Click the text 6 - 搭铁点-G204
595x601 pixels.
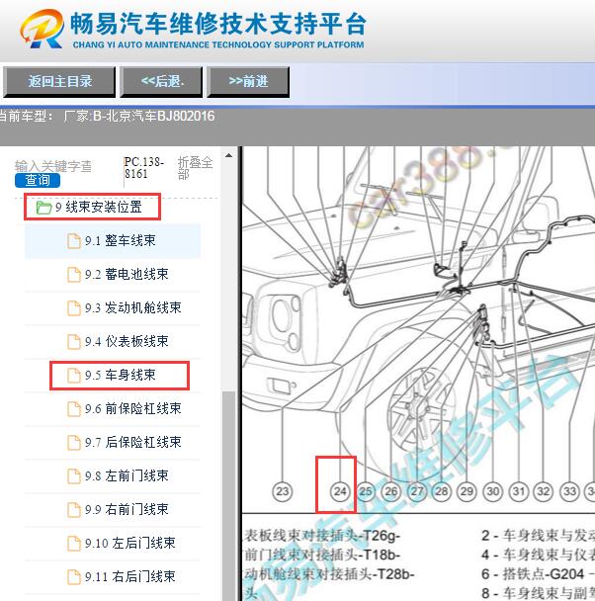click(533, 574)
